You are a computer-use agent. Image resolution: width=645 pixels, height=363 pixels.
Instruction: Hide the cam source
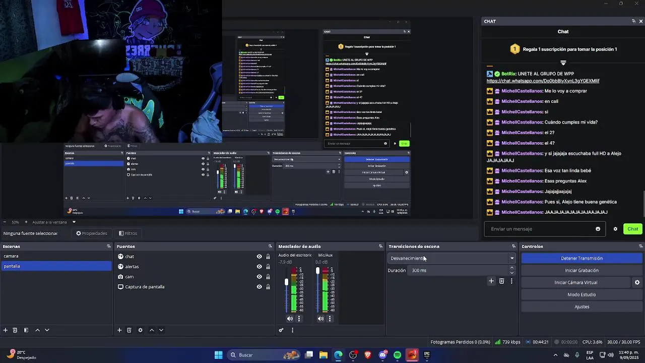pos(259,277)
